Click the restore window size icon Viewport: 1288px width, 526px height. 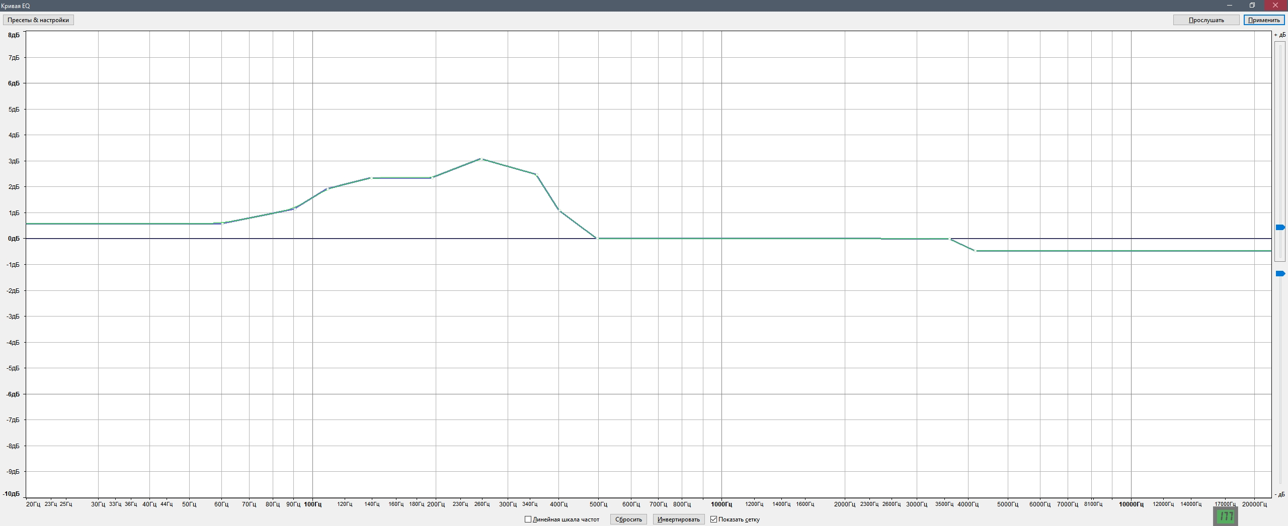[1252, 6]
